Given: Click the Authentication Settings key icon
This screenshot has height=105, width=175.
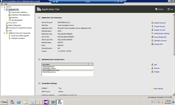Looking at the screenshot, I should tap(152, 33).
